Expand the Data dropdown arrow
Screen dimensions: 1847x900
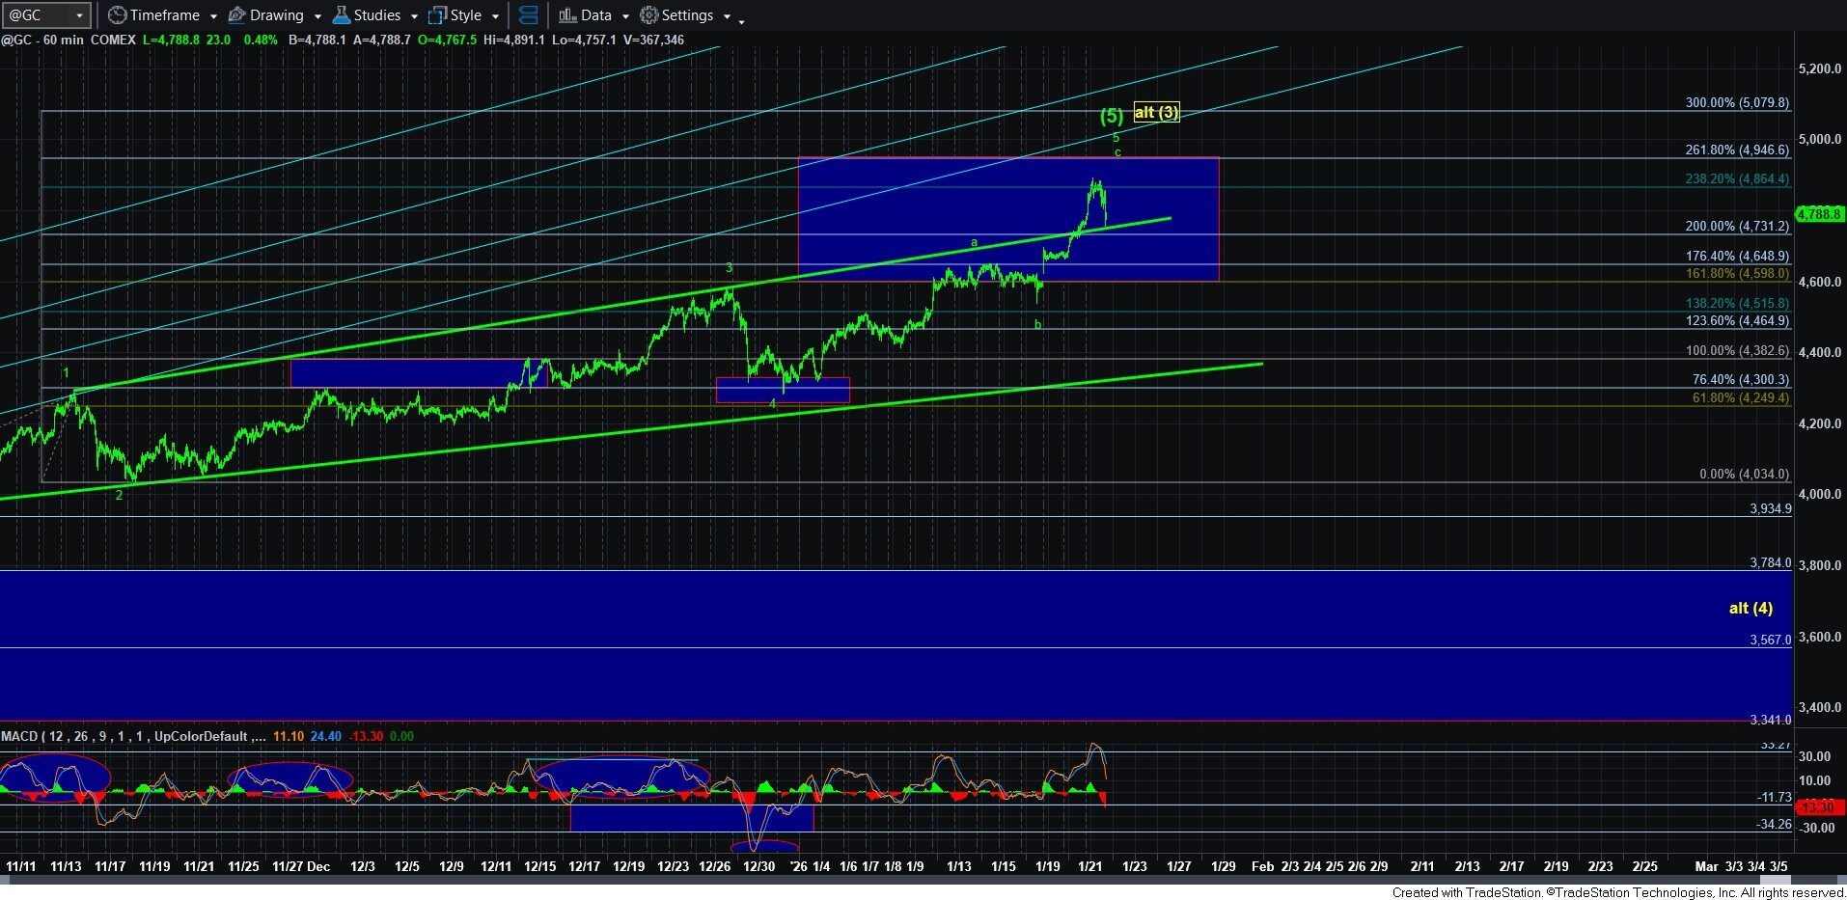click(x=625, y=16)
